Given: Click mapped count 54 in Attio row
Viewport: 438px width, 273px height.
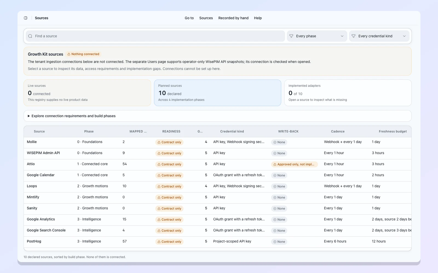Looking at the screenshot, I should tap(125, 164).
